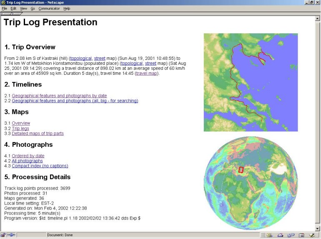The width and height of the screenshot is (321, 239).
Task: Open photographs Ordered by date link
Action: (28, 156)
